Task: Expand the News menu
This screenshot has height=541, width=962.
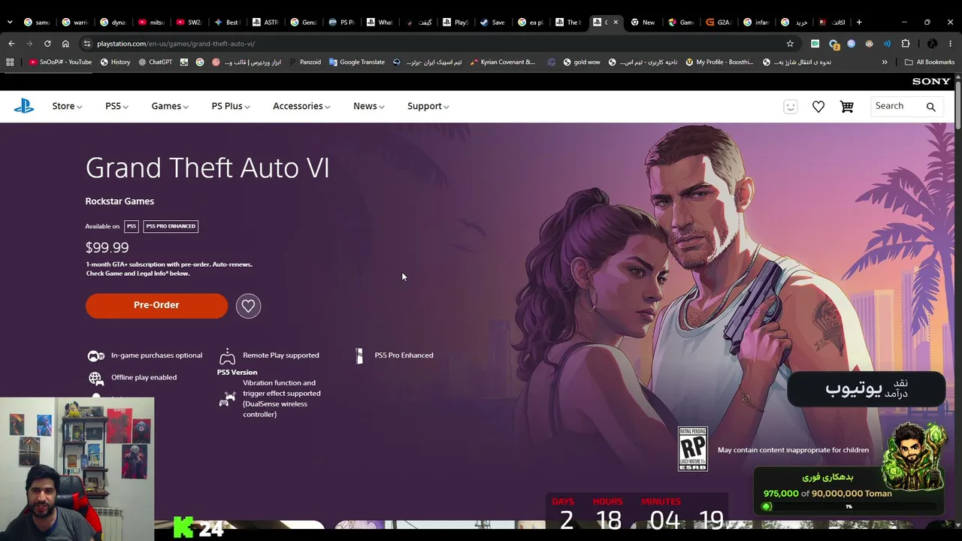Action: pos(369,107)
